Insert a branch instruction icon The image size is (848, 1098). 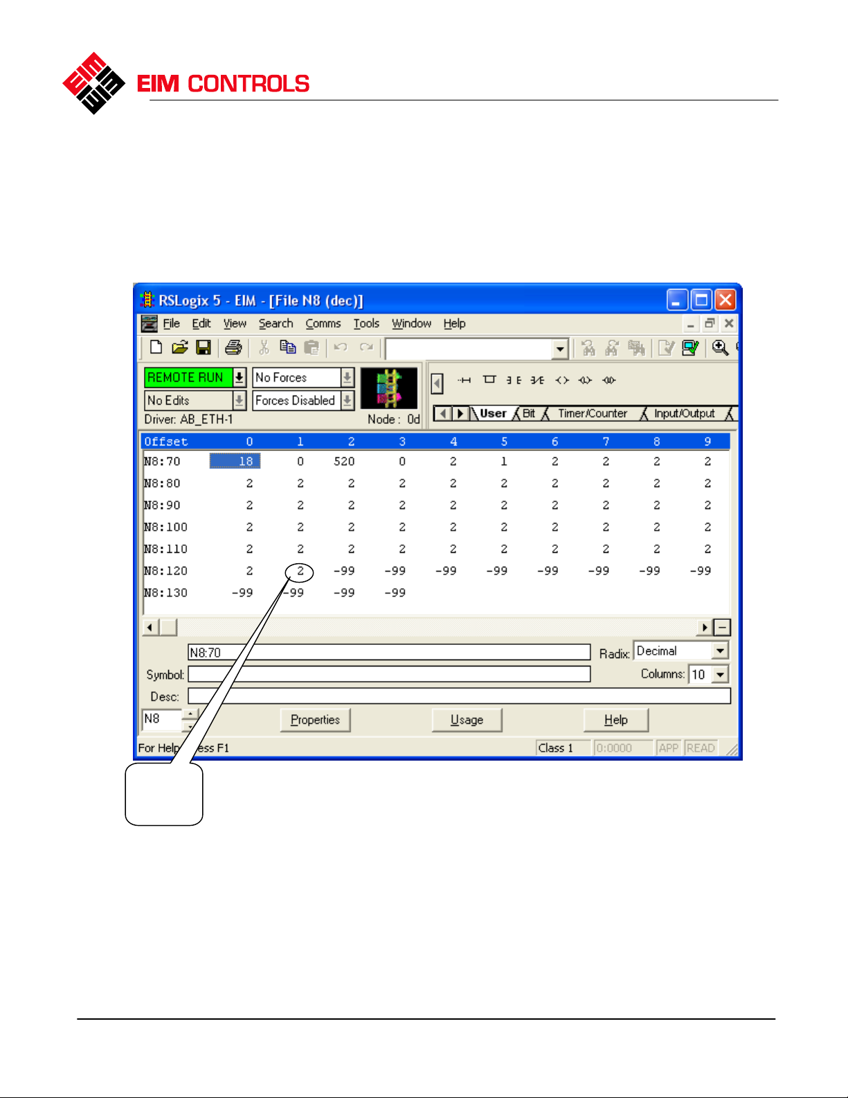coord(489,380)
